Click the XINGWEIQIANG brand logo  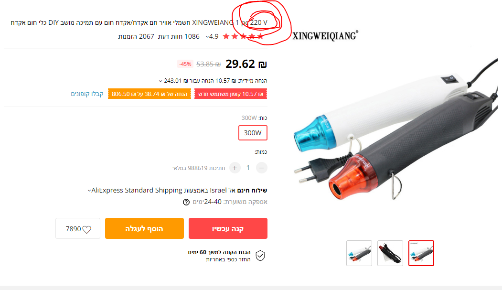point(325,35)
